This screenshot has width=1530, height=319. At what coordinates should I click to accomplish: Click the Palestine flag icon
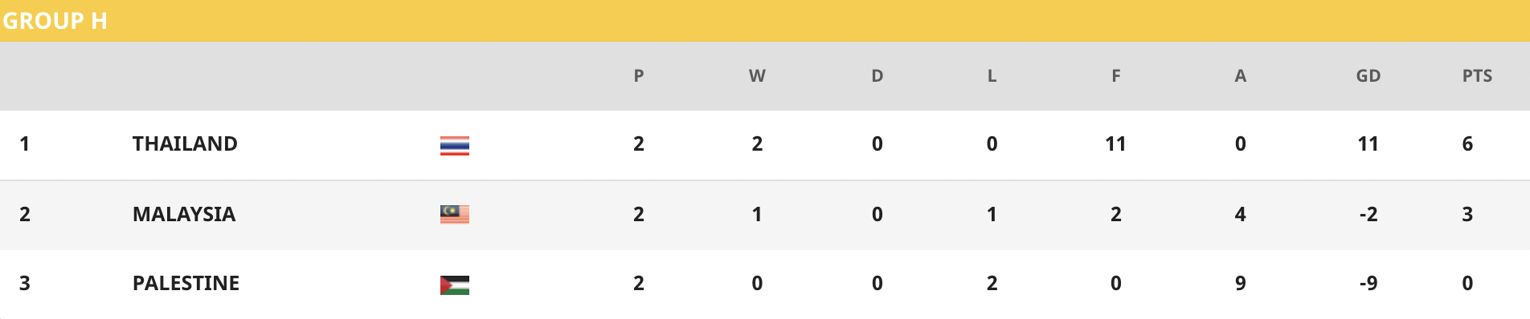click(x=455, y=285)
